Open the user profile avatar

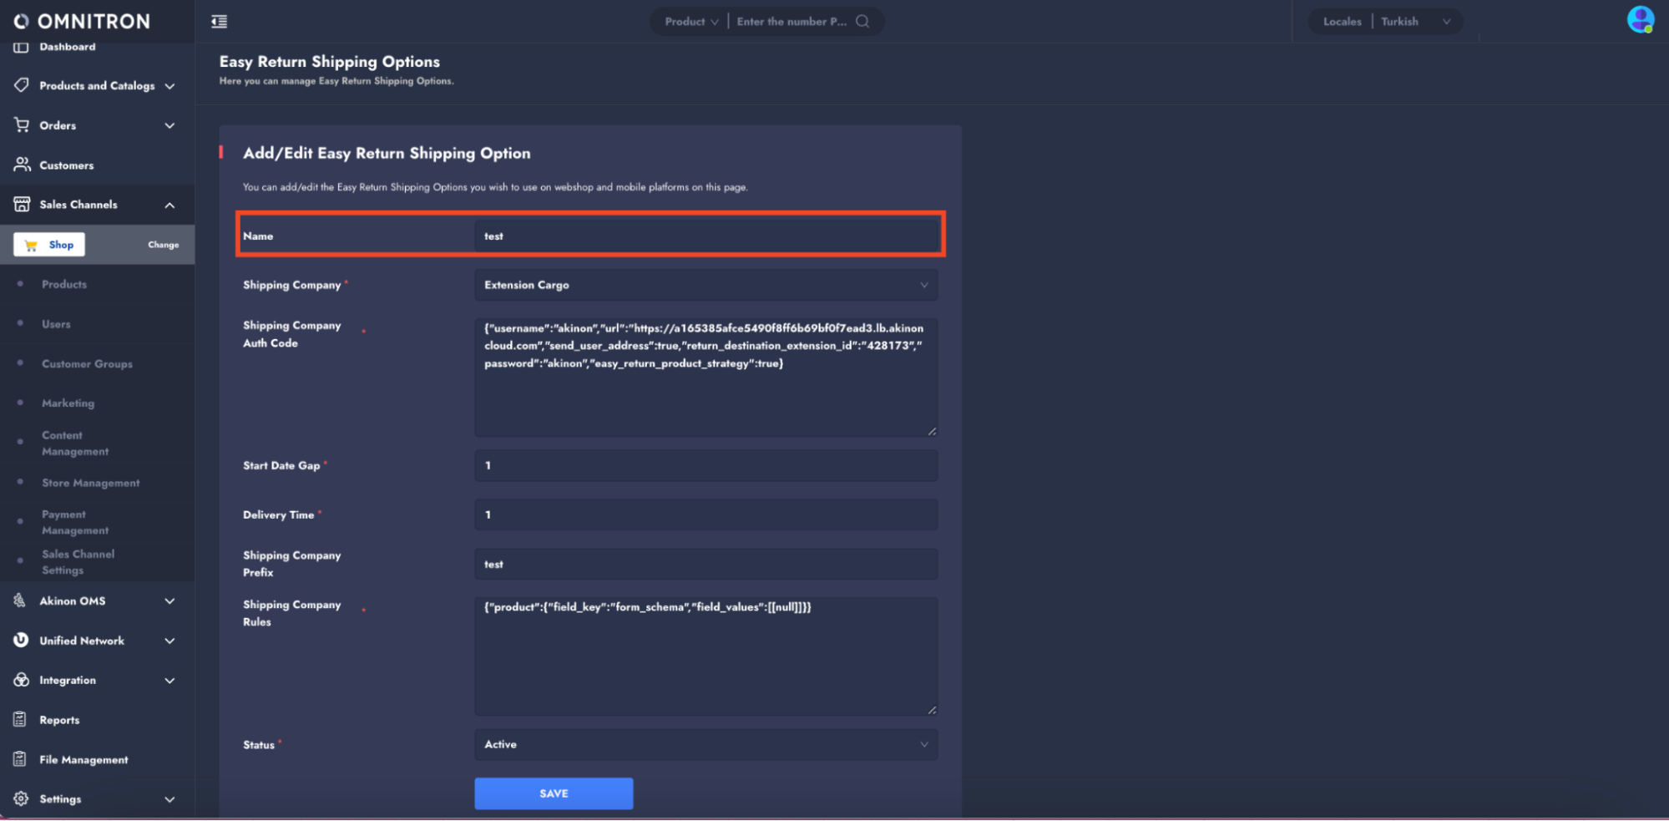coord(1640,19)
